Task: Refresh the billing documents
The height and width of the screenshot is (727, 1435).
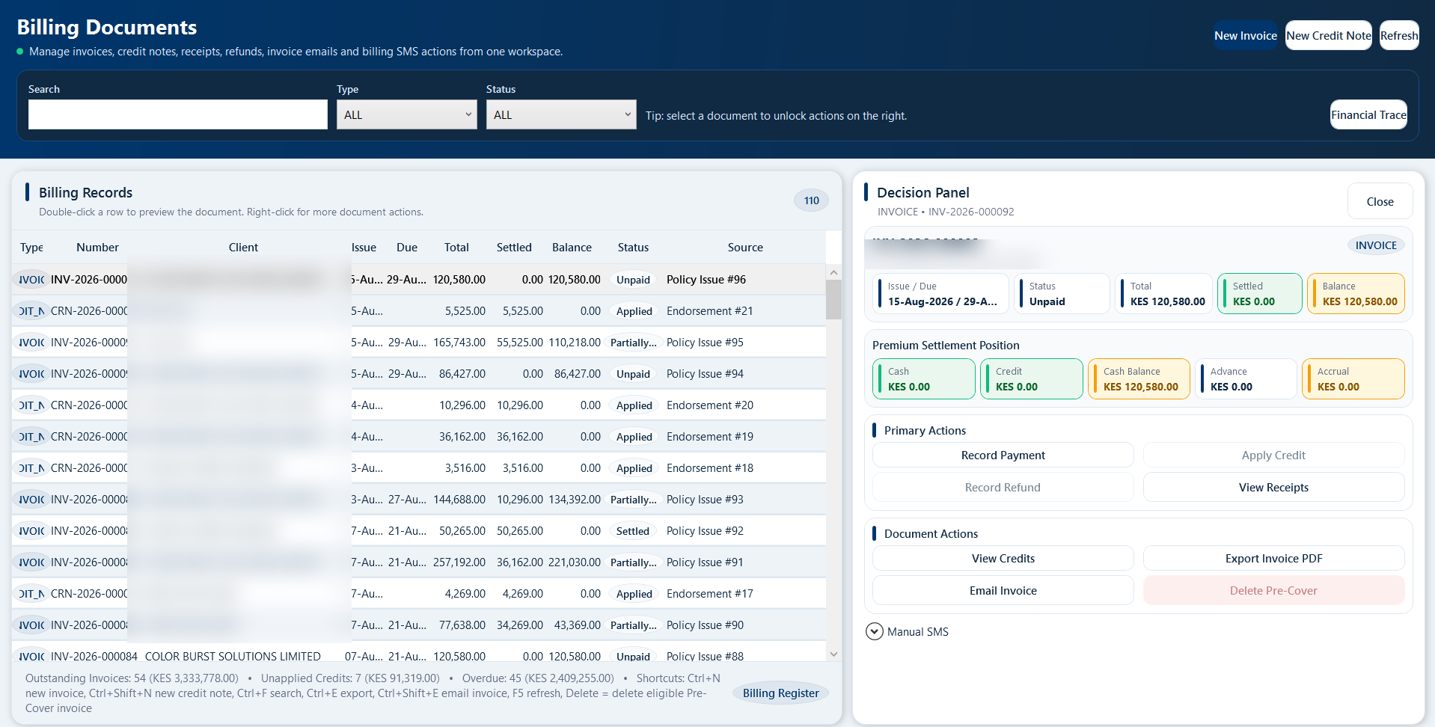Action: [x=1398, y=35]
